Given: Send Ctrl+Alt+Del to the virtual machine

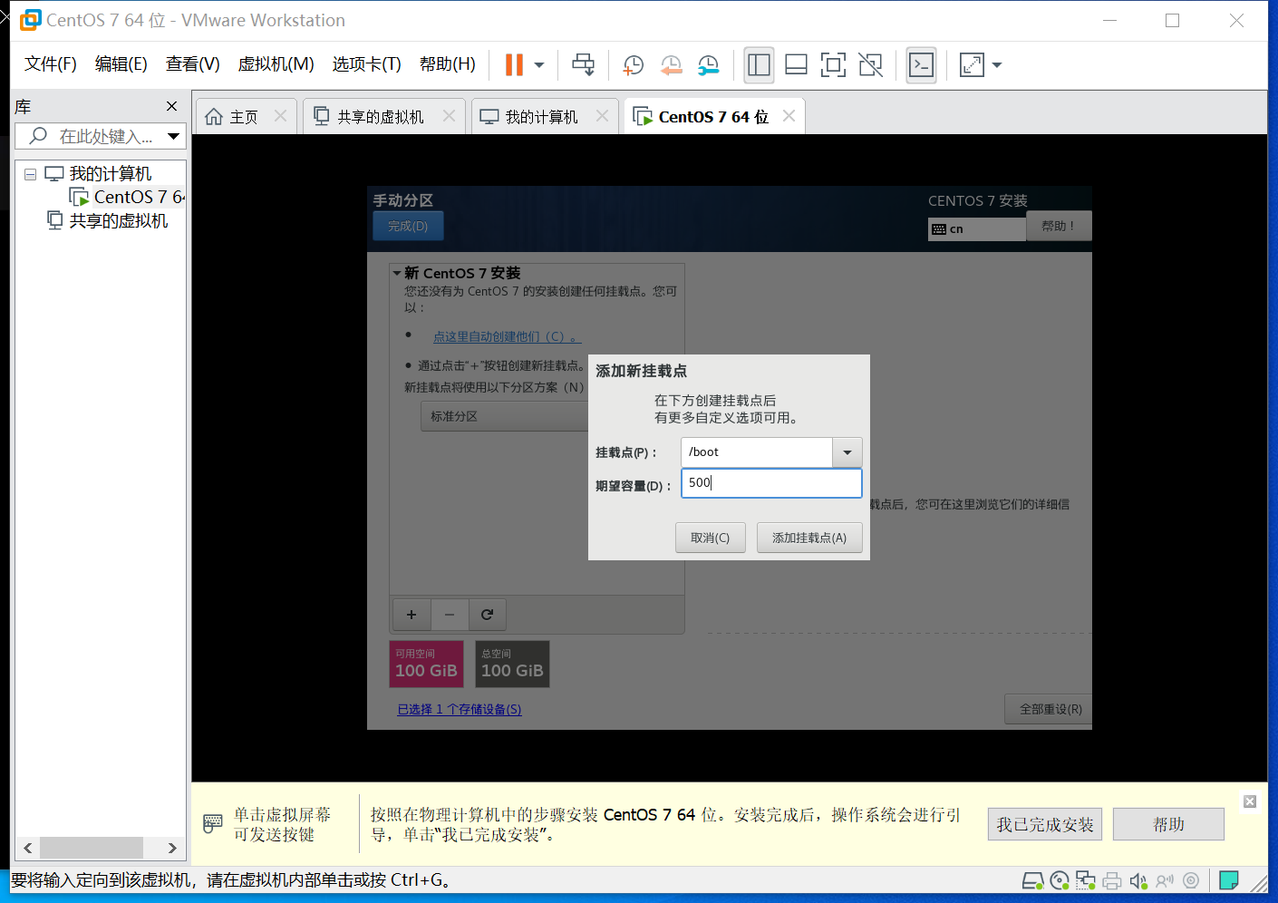Looking at the screenshot, I should tap(584, 64).
